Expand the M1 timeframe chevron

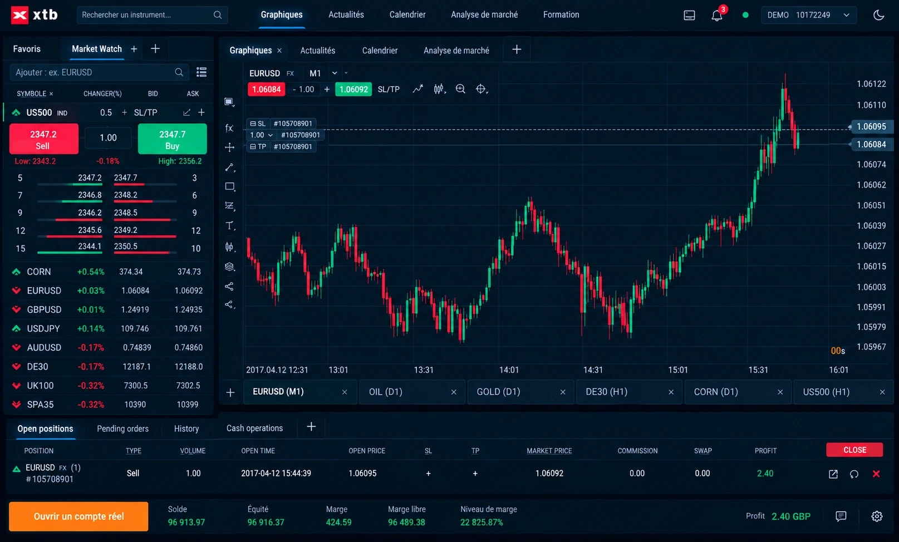tap(335, 73)
